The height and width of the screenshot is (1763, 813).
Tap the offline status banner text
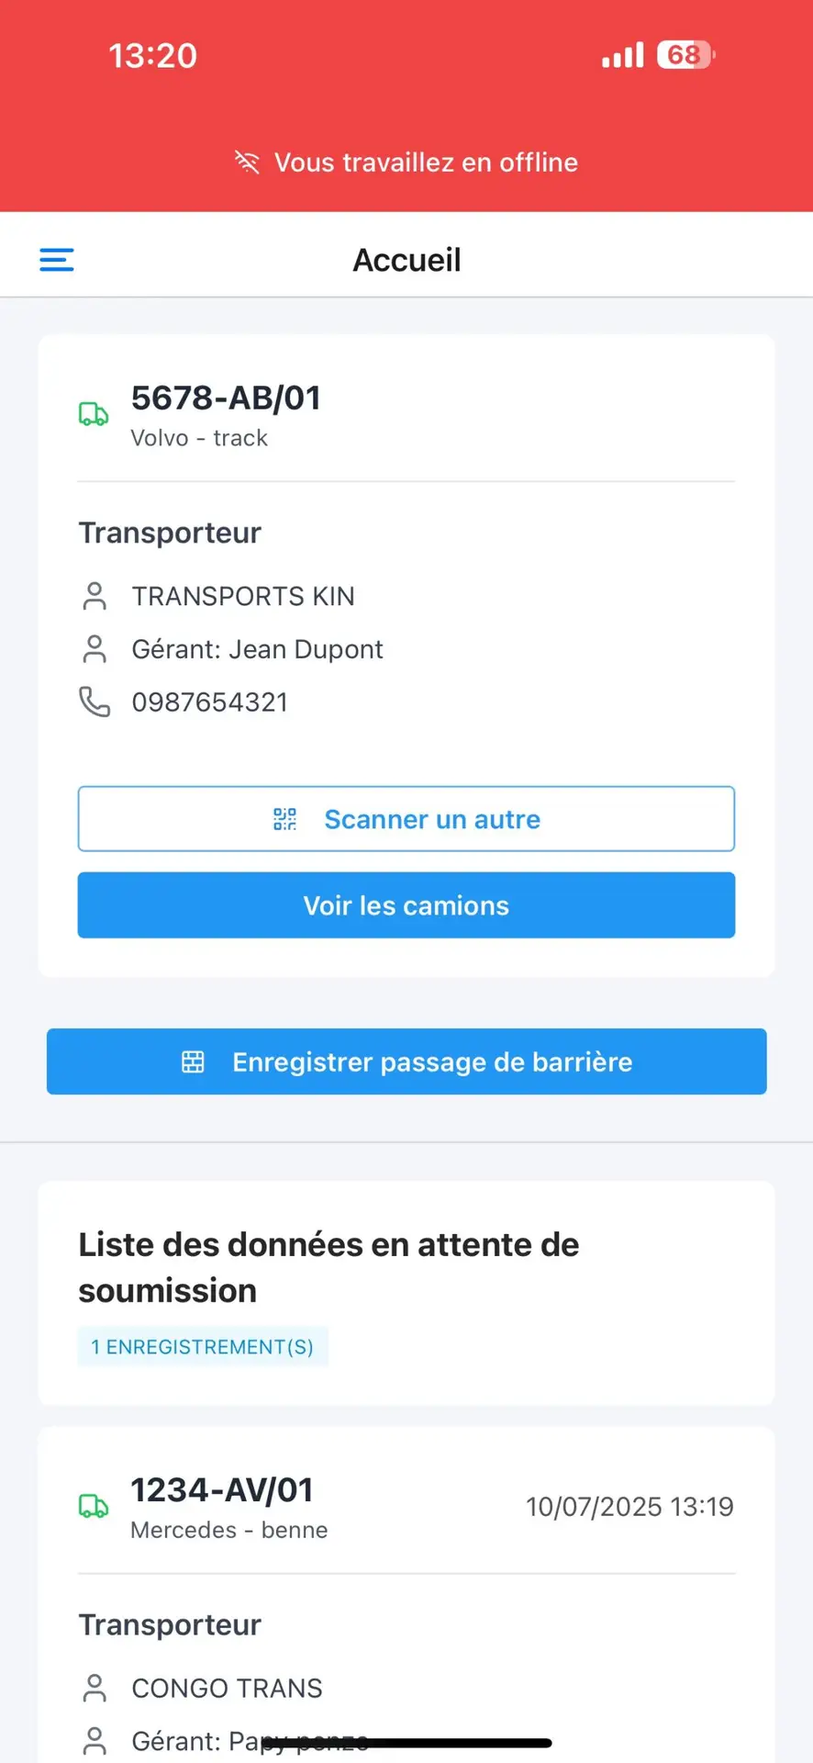pyautogui.click(x=426, y=163)
